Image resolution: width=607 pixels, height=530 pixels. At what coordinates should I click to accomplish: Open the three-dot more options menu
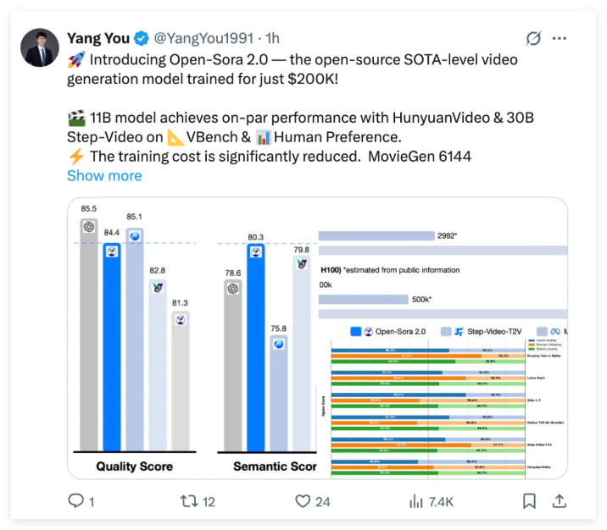pyautogui.click(x=560, y=39)
